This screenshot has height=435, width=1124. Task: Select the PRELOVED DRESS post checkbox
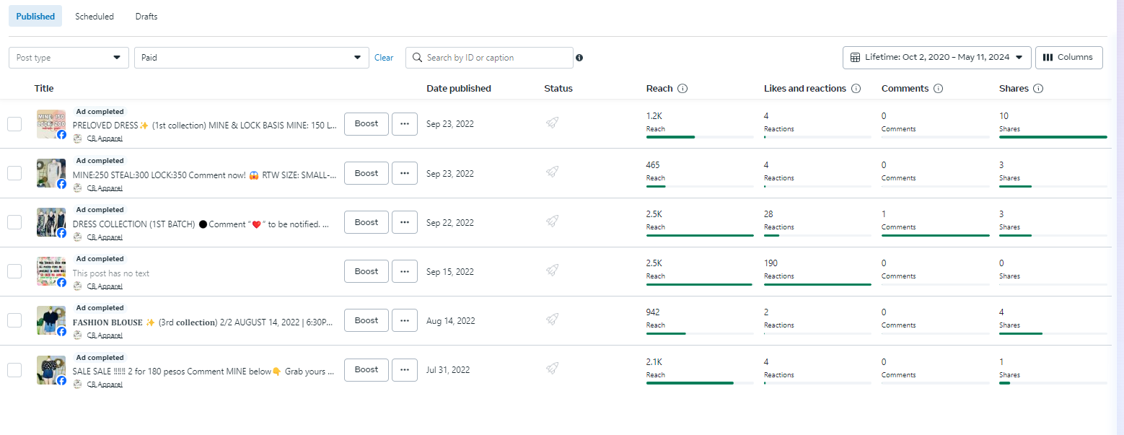click(x=14, y=124)
